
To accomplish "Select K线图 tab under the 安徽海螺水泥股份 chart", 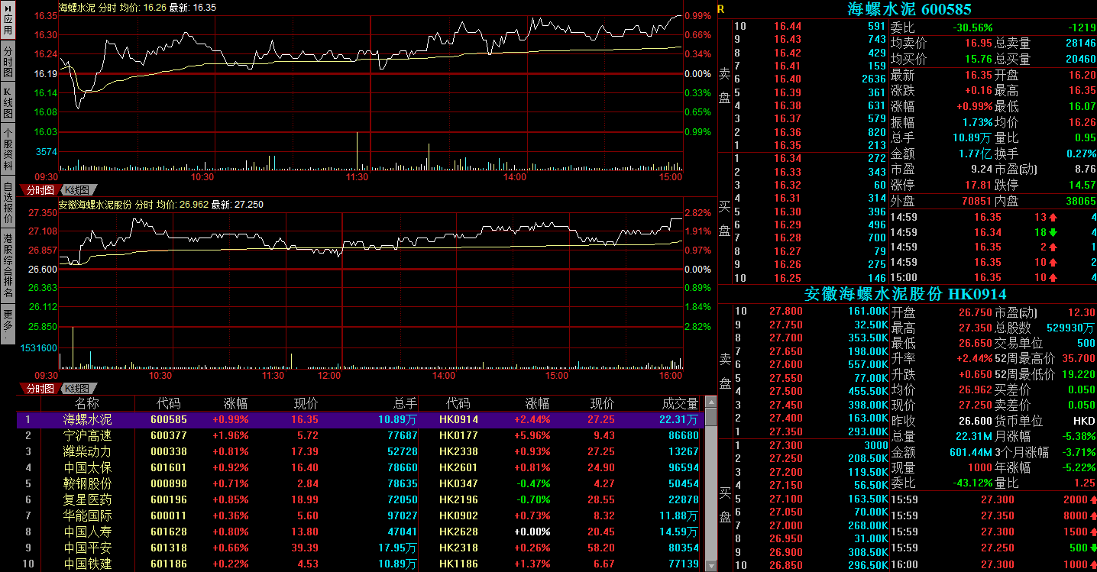I will (x=76, y=389).
